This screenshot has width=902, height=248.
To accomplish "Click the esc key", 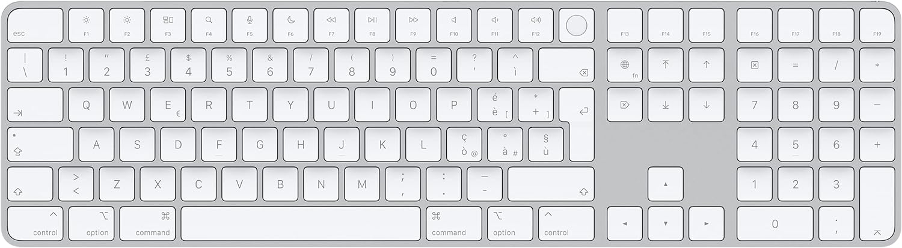I will pos(35,25).
